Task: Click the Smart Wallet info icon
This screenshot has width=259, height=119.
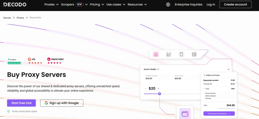Action: (158, 69)
